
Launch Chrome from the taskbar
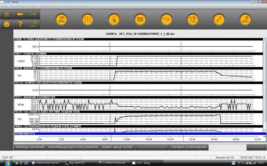pyautogui.click(x=17, y=163)
